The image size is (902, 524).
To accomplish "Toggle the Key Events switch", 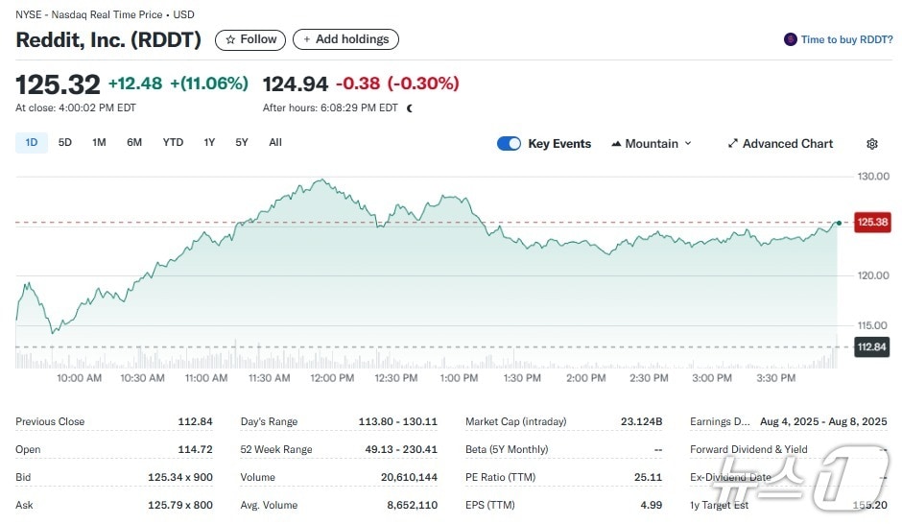I will coord(509,144).
